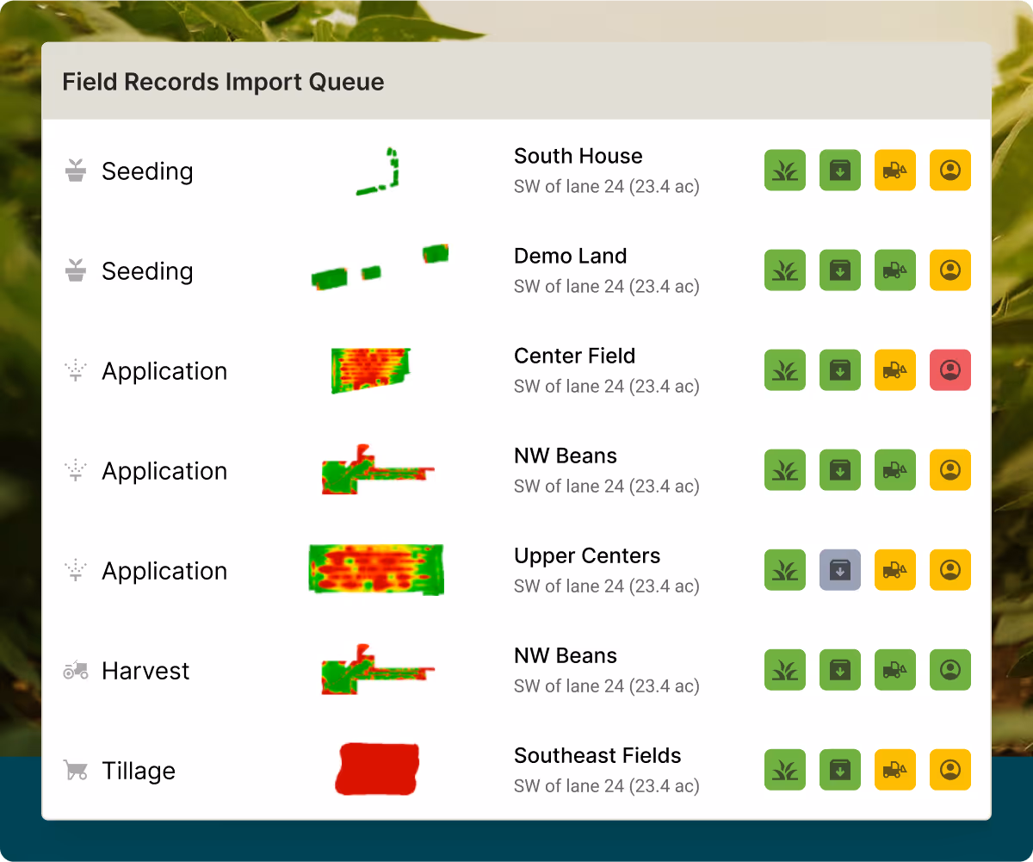Select the Southeast Fields field name
The image size is (1033, 862).
pyautogui.click(x=597, y=755)
